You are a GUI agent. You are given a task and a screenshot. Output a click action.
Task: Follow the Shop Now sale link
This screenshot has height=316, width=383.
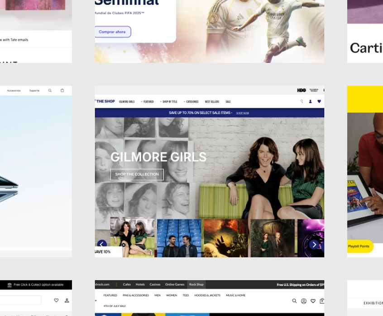tap(243, 113)
